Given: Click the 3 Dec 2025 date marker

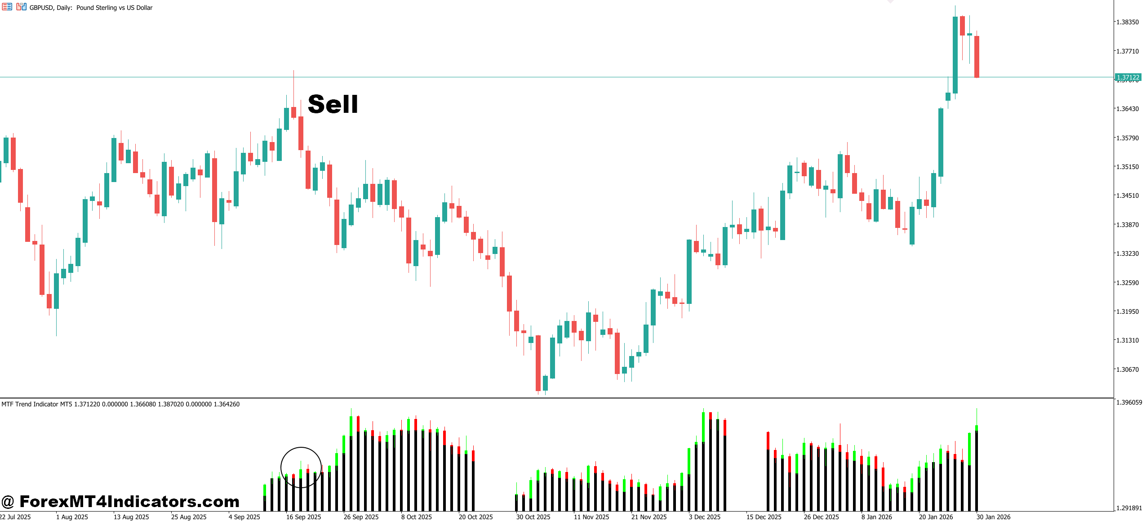Looking at the screenshot, I should [x=704, y=517].
